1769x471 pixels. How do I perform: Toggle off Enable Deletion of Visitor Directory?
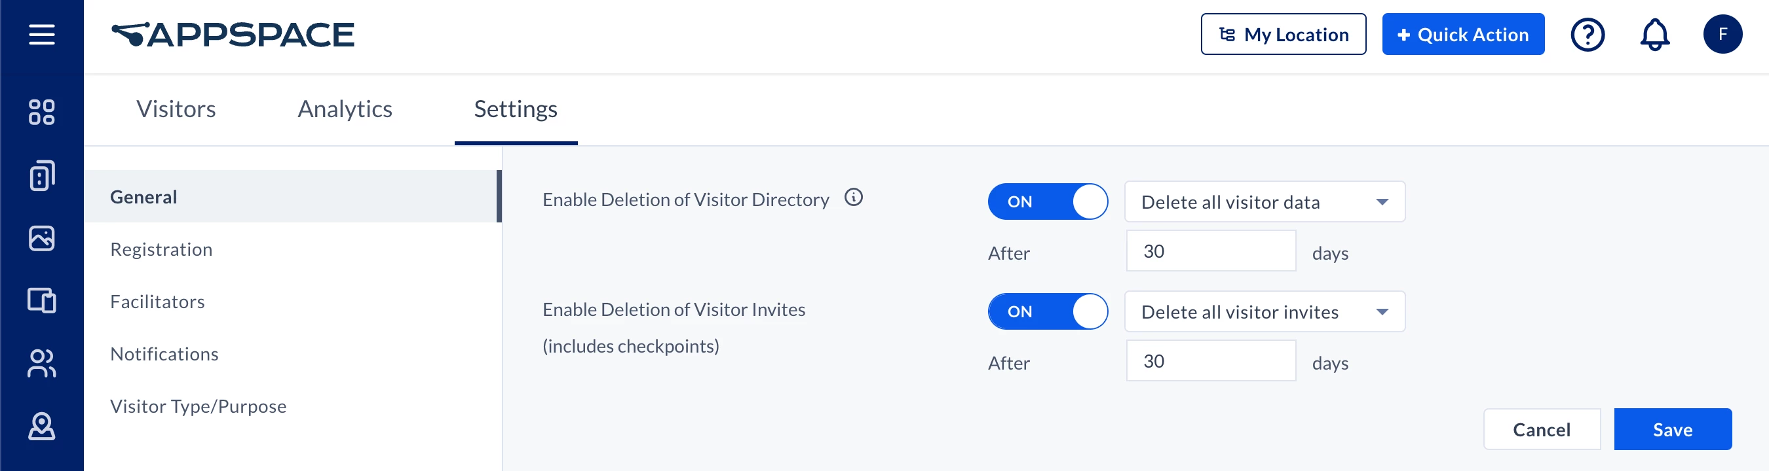click(x=1047, y=201)
